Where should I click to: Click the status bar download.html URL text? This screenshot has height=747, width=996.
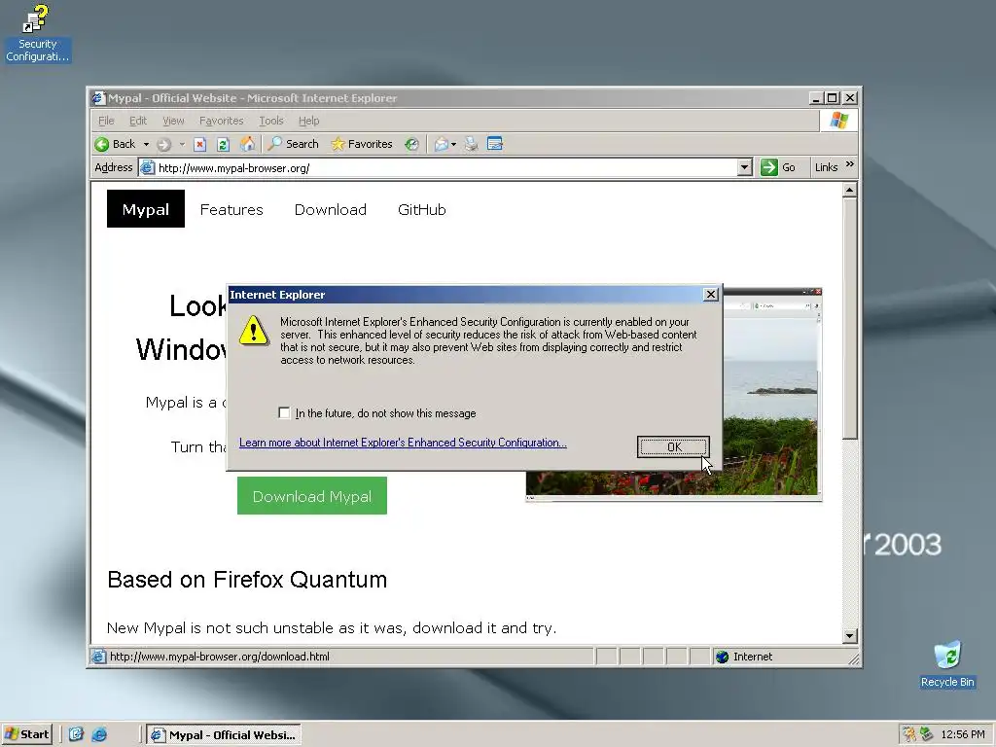click(220, 657)
